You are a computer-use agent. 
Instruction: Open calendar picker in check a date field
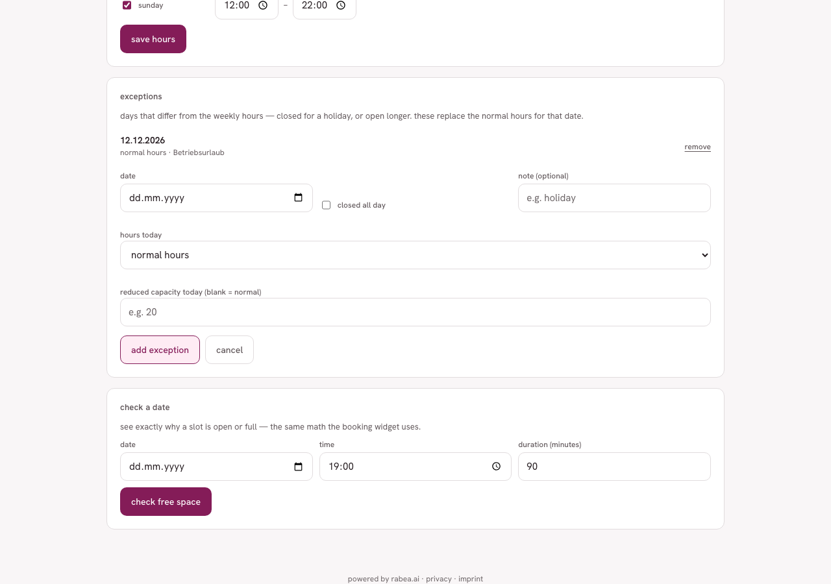click(299, 467)
